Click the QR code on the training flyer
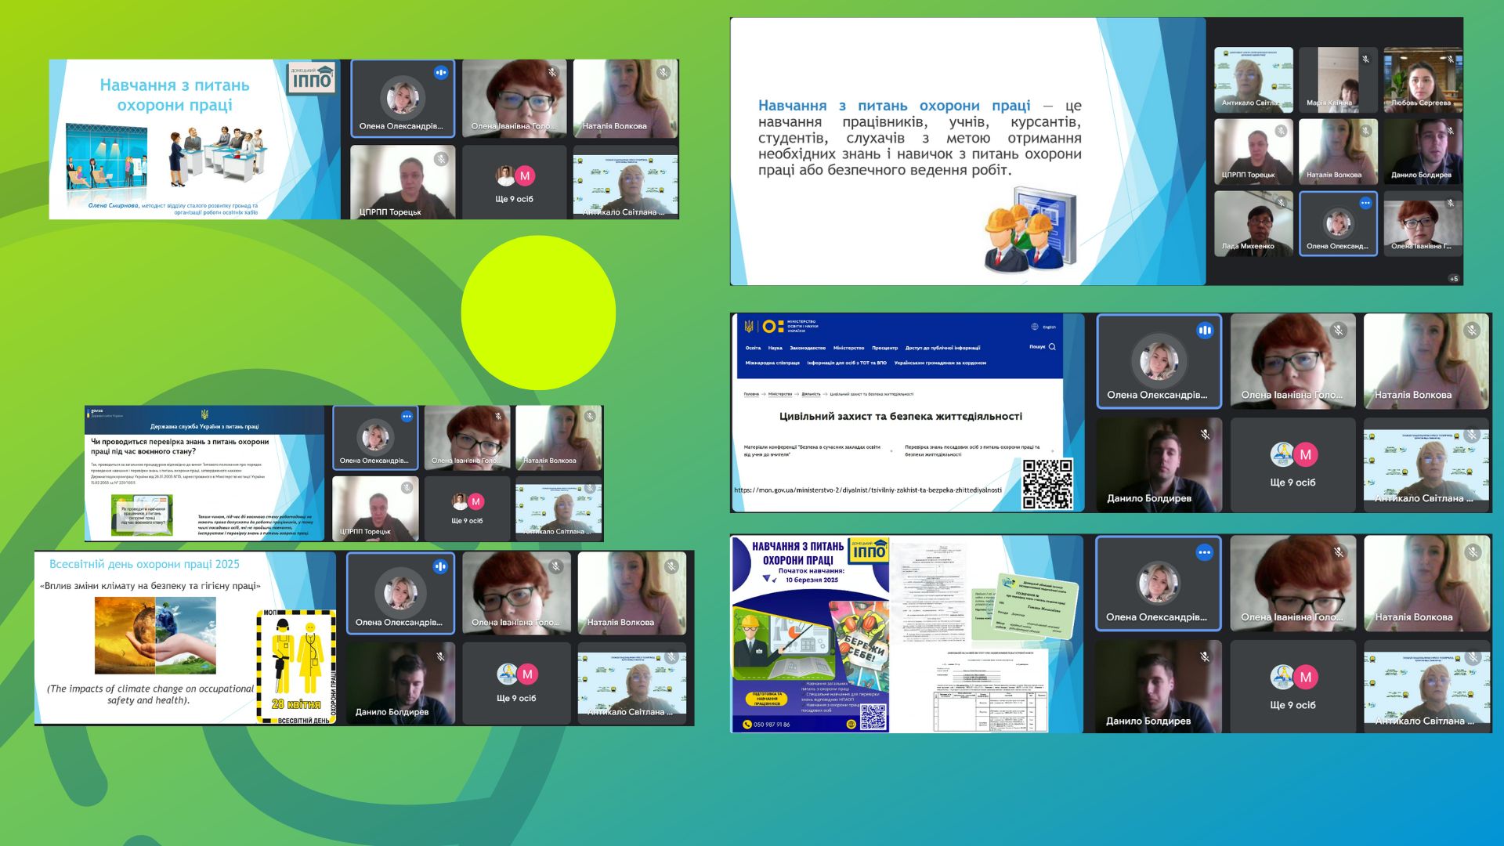Screen dimensions: 1504x846 click(x=873, y=717)
